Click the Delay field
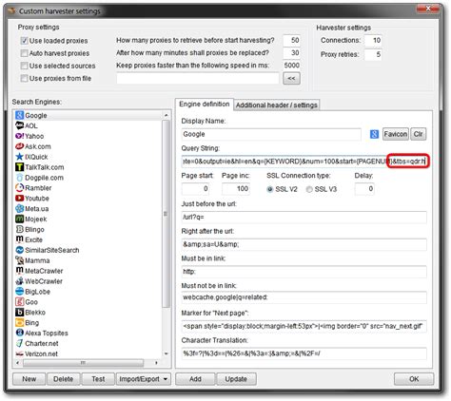 [364, 189]
